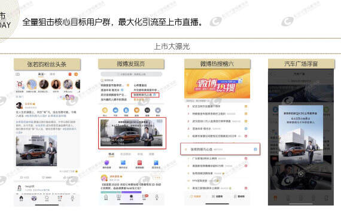Open last entry in hot search list
This screenshot has width=341, height=215.
(217, 188)
